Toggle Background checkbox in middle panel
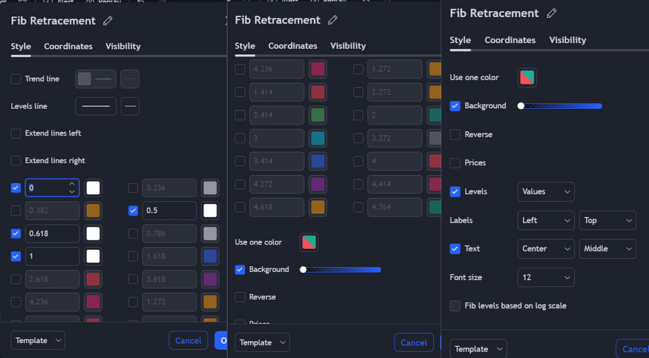The image size is (649, 358). [x=240, y=270]
